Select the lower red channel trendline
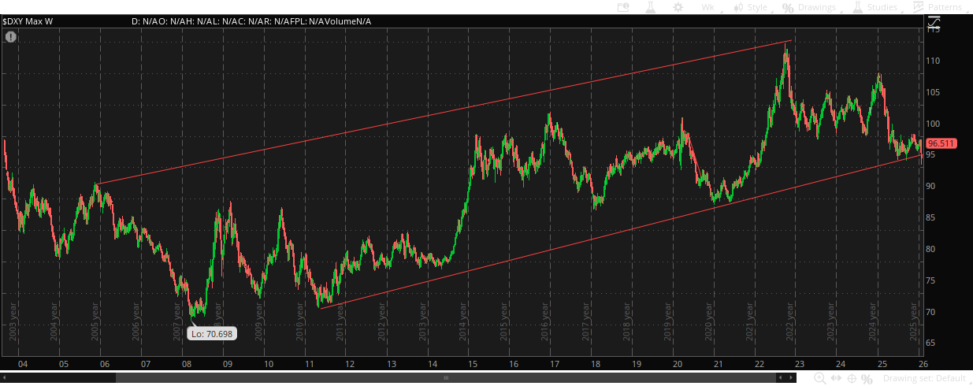The width and height of the screenshot is (973, 386). pyautogui.click(x=622, y=232)
